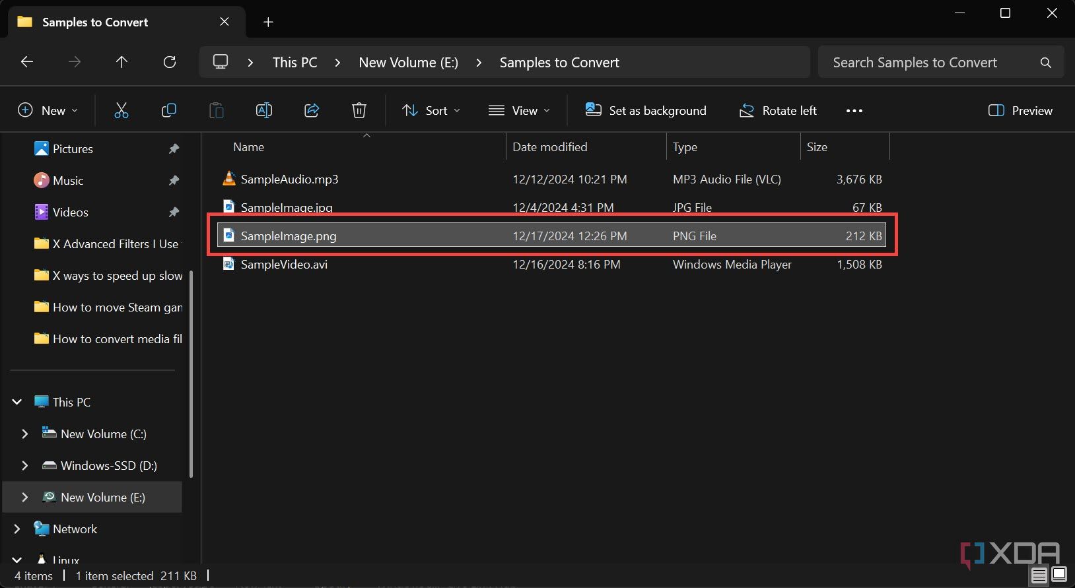Select SampleImage.png file row

(x=551, y=236)
